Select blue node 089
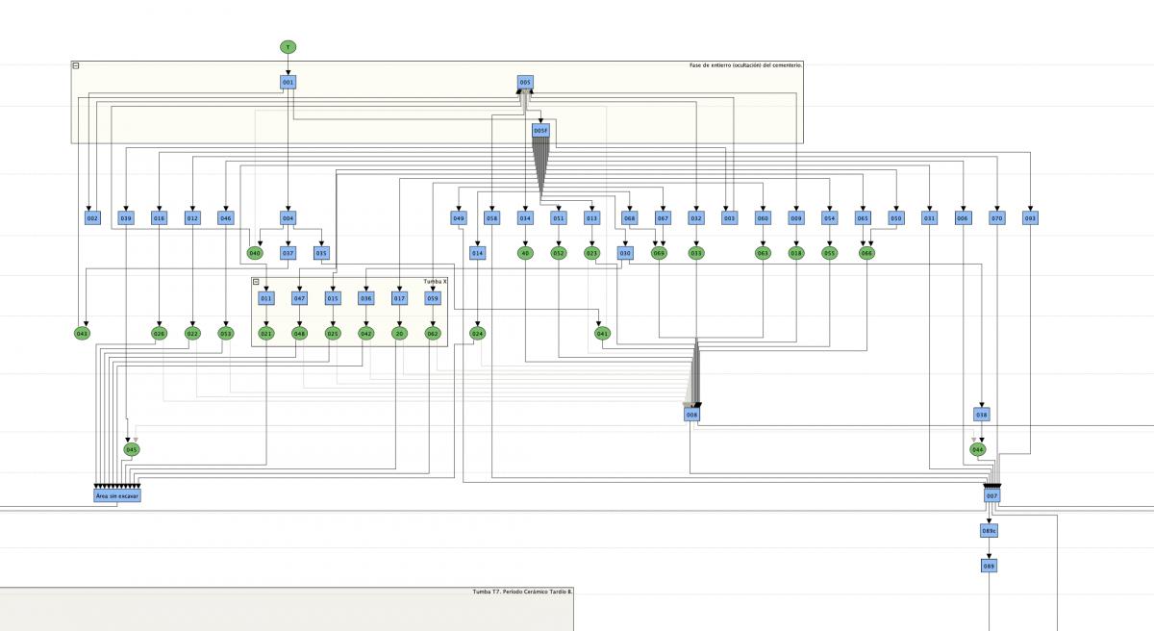 [x=989, y=567]
